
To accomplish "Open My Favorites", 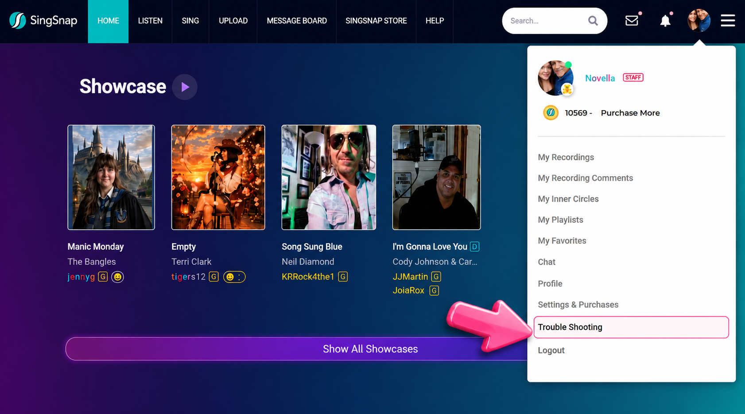I will tap(562, 241).
